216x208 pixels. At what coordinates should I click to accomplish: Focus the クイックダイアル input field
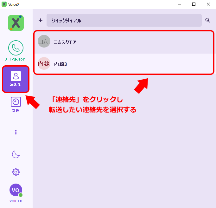(124, 20)
